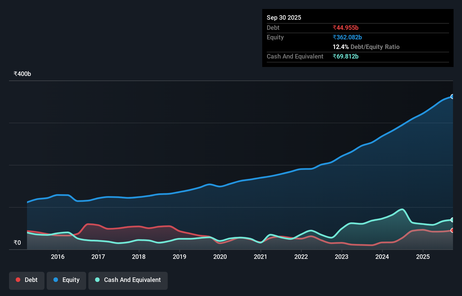Click the Debt row label in tooltip
The image size is (462, 296).
273,28
